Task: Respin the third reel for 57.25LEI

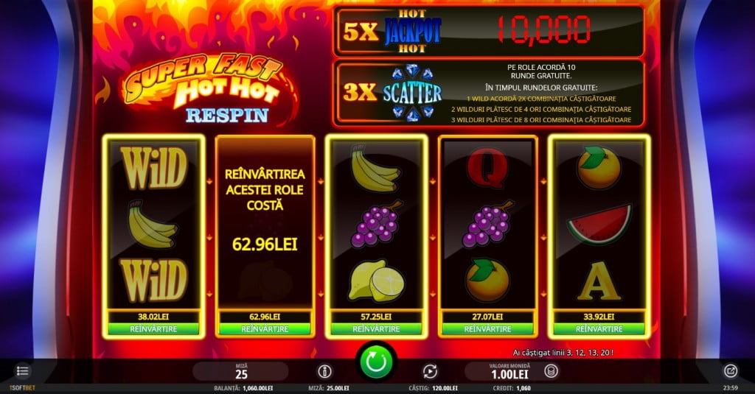Action: pos(376,329)
